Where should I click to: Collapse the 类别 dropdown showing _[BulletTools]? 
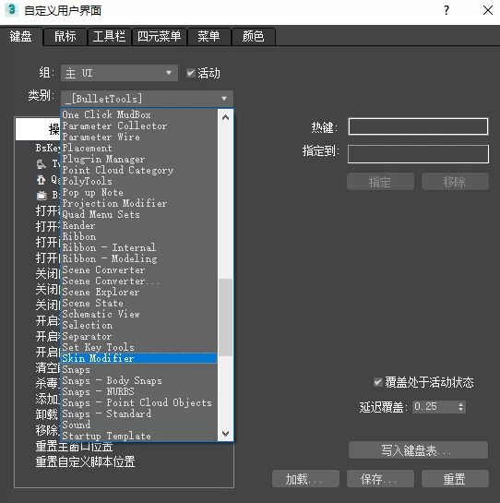tap(147, 99)
